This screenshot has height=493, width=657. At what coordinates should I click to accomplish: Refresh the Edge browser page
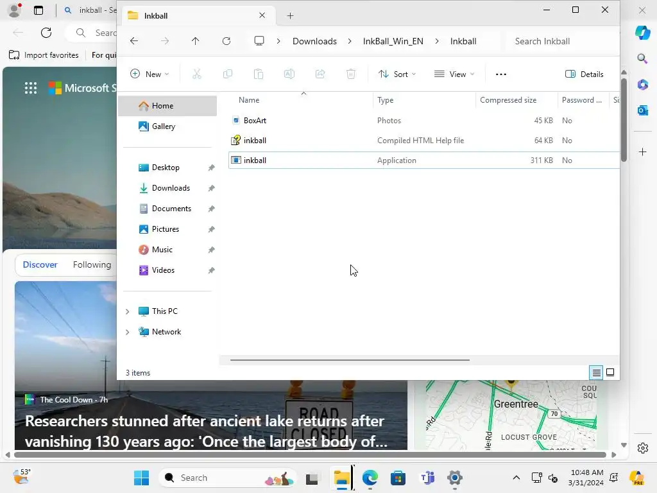pos(46,33)
